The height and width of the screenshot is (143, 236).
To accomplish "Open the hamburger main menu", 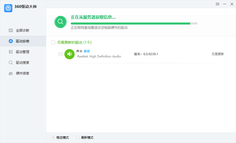I will (x=218, y=4).
